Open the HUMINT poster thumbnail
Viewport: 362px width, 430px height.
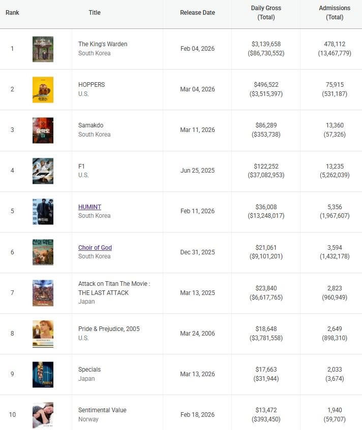click(x=43, y=212)
